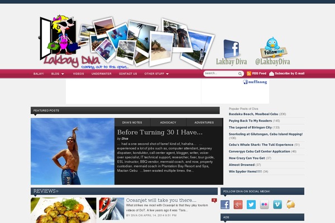The width and height of the screenshot is (335, 223).
Task: Switch to the ADVOCACY tab
Action: pos(168,123)
